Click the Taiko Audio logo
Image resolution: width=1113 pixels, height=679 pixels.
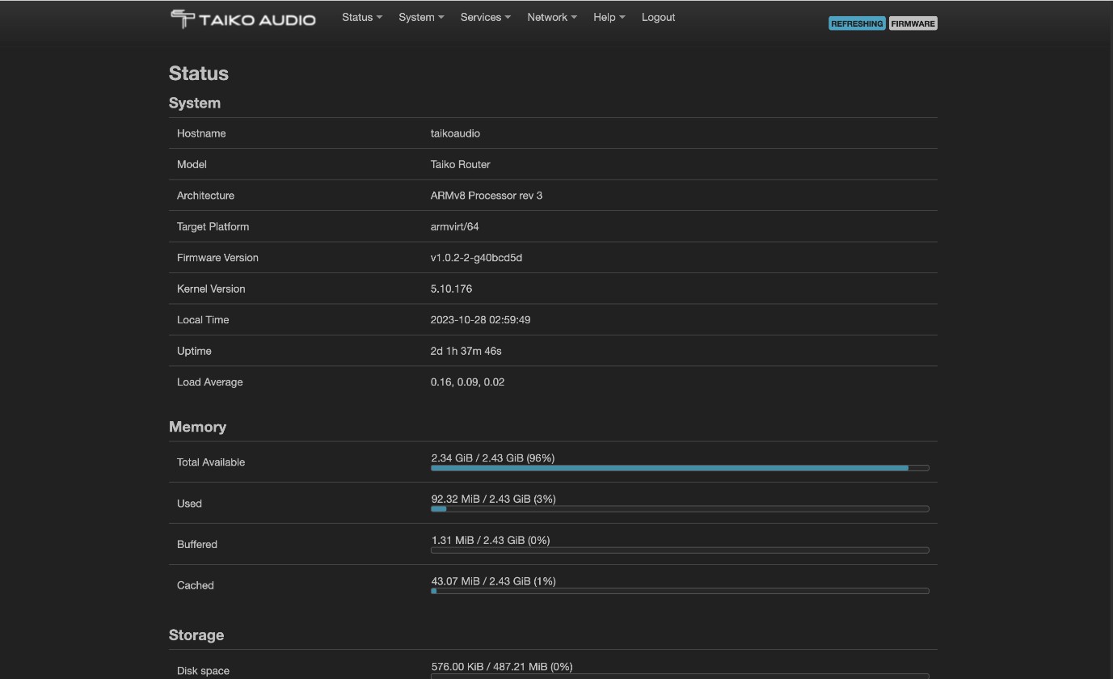(242, 19)
